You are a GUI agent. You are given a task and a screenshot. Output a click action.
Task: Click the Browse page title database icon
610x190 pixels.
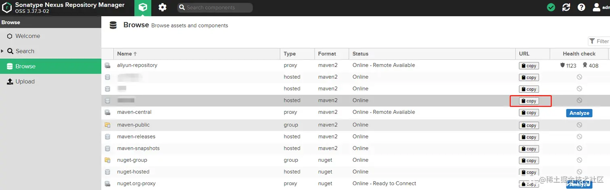coord(113,25)
